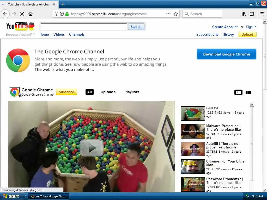Screen dimensions: 267x200
Task: Click the browser address bar URL
Action: pos(109,14)
